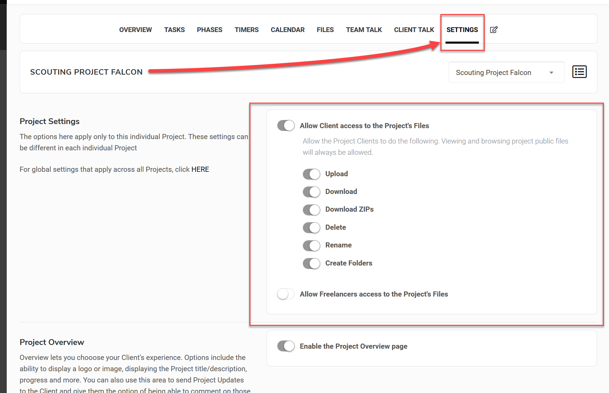Viewport: 609px width, 393px height.
Task: Click the edit pencil icon beside Settings
Action: pyautogui.click(x=494, y=30)
